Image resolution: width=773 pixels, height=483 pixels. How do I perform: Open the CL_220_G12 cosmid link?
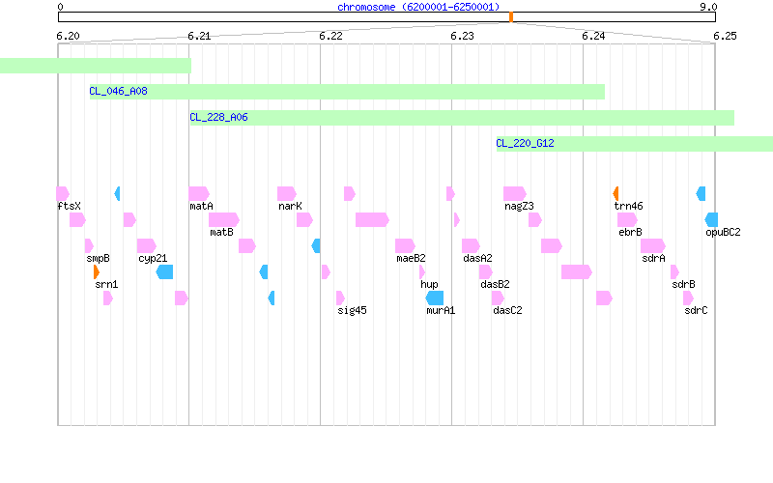click(x=525, y=143)
